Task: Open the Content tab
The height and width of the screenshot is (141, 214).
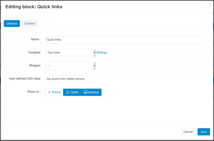Action: tap(30, 24)
